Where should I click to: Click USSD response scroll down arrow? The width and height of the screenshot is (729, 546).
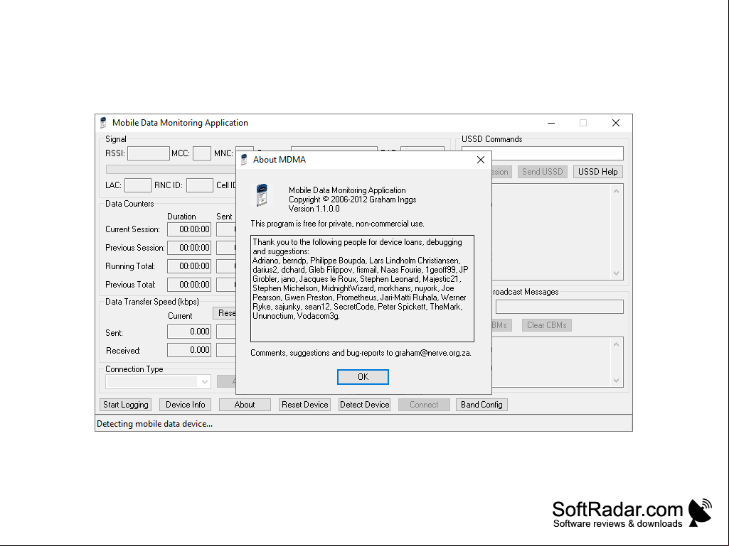click(x=616, y=273)
